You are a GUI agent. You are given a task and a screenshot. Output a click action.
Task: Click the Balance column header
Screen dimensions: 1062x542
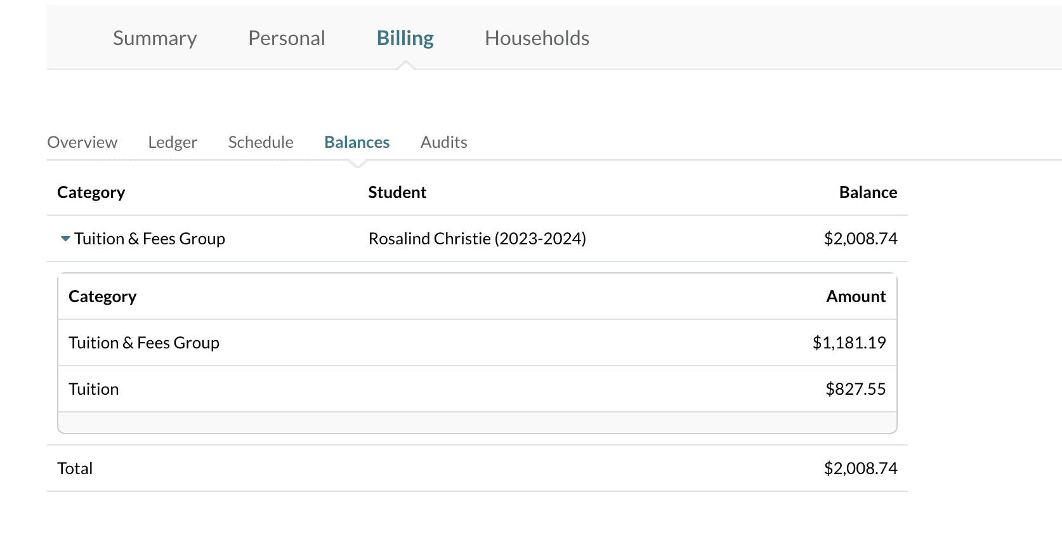(867, 192)
